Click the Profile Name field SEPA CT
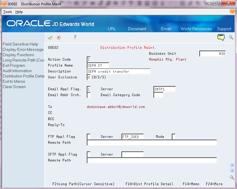The width and height of the screenshot is (237, 189). coord(98,66)
